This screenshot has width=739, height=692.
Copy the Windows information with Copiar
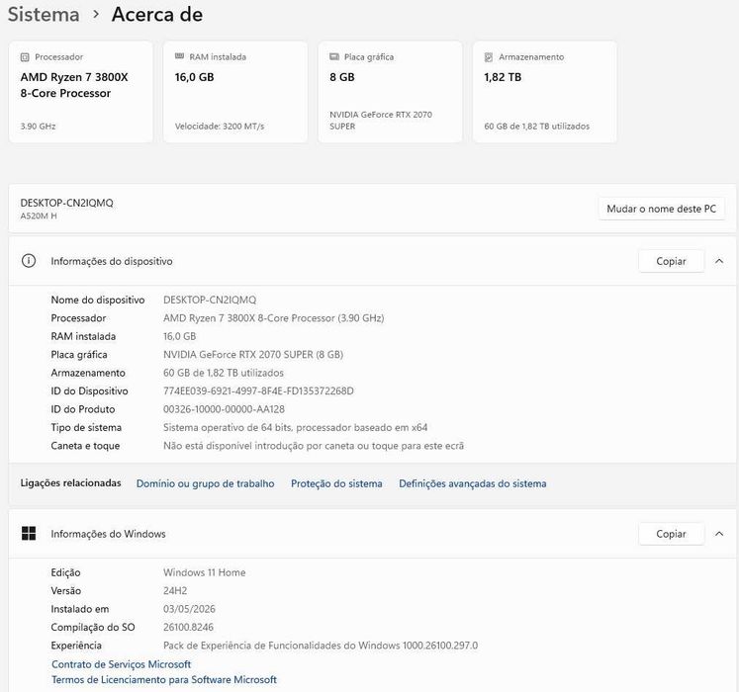[671, 534]
